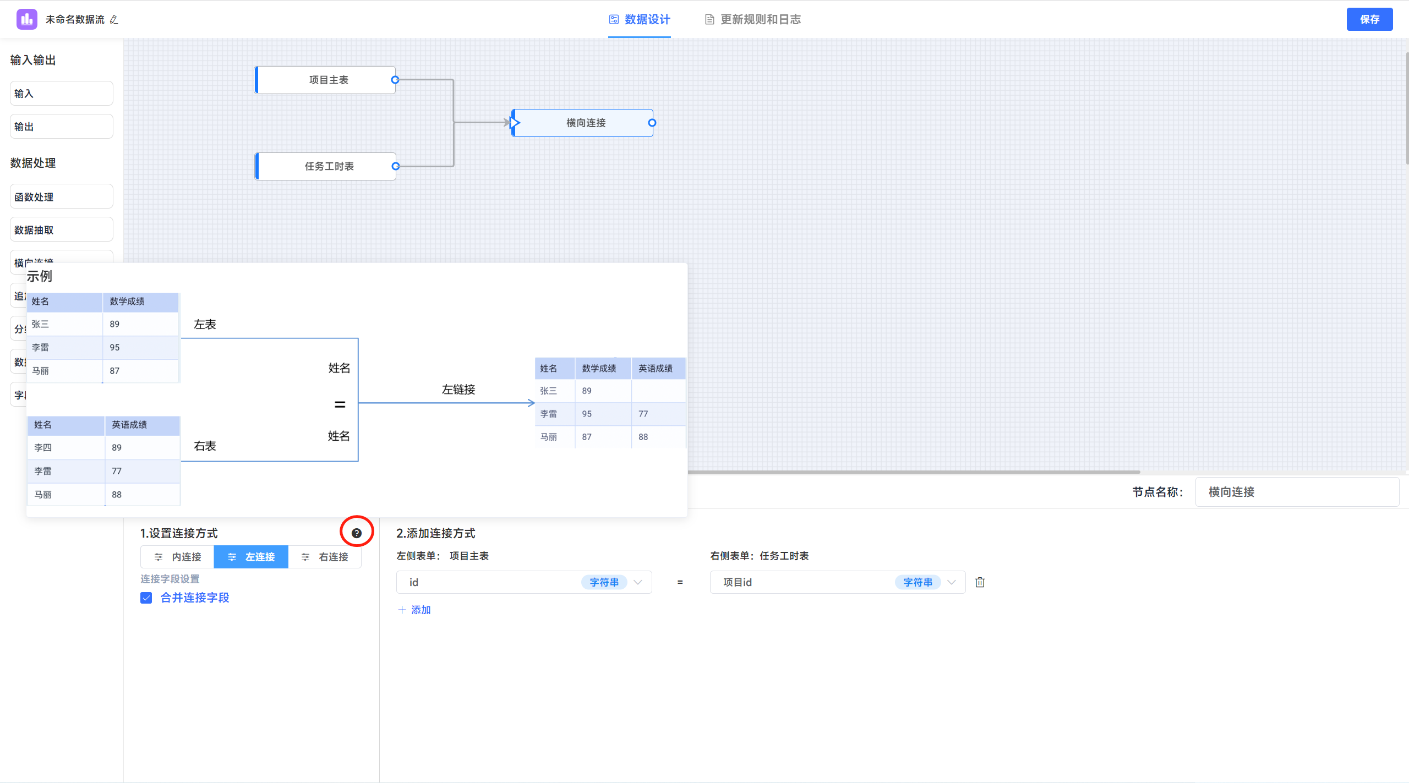The image size is (1409, 783).
Task: Click the 2.添加连接方式 heading
Action: tap(436, 533)
